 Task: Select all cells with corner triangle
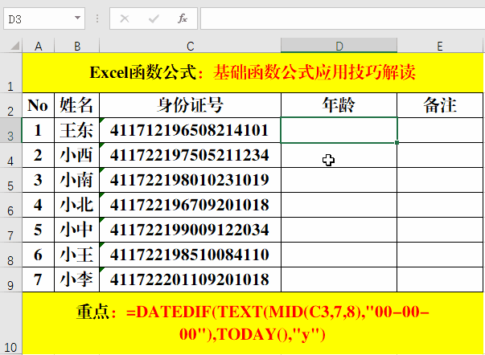click(14, 46)
